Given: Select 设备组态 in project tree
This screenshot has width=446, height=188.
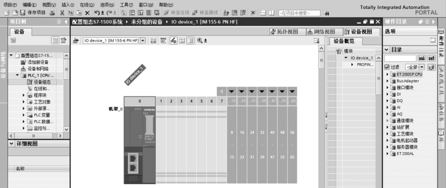Looking at the screenshot, I should [x=42, y=82].
